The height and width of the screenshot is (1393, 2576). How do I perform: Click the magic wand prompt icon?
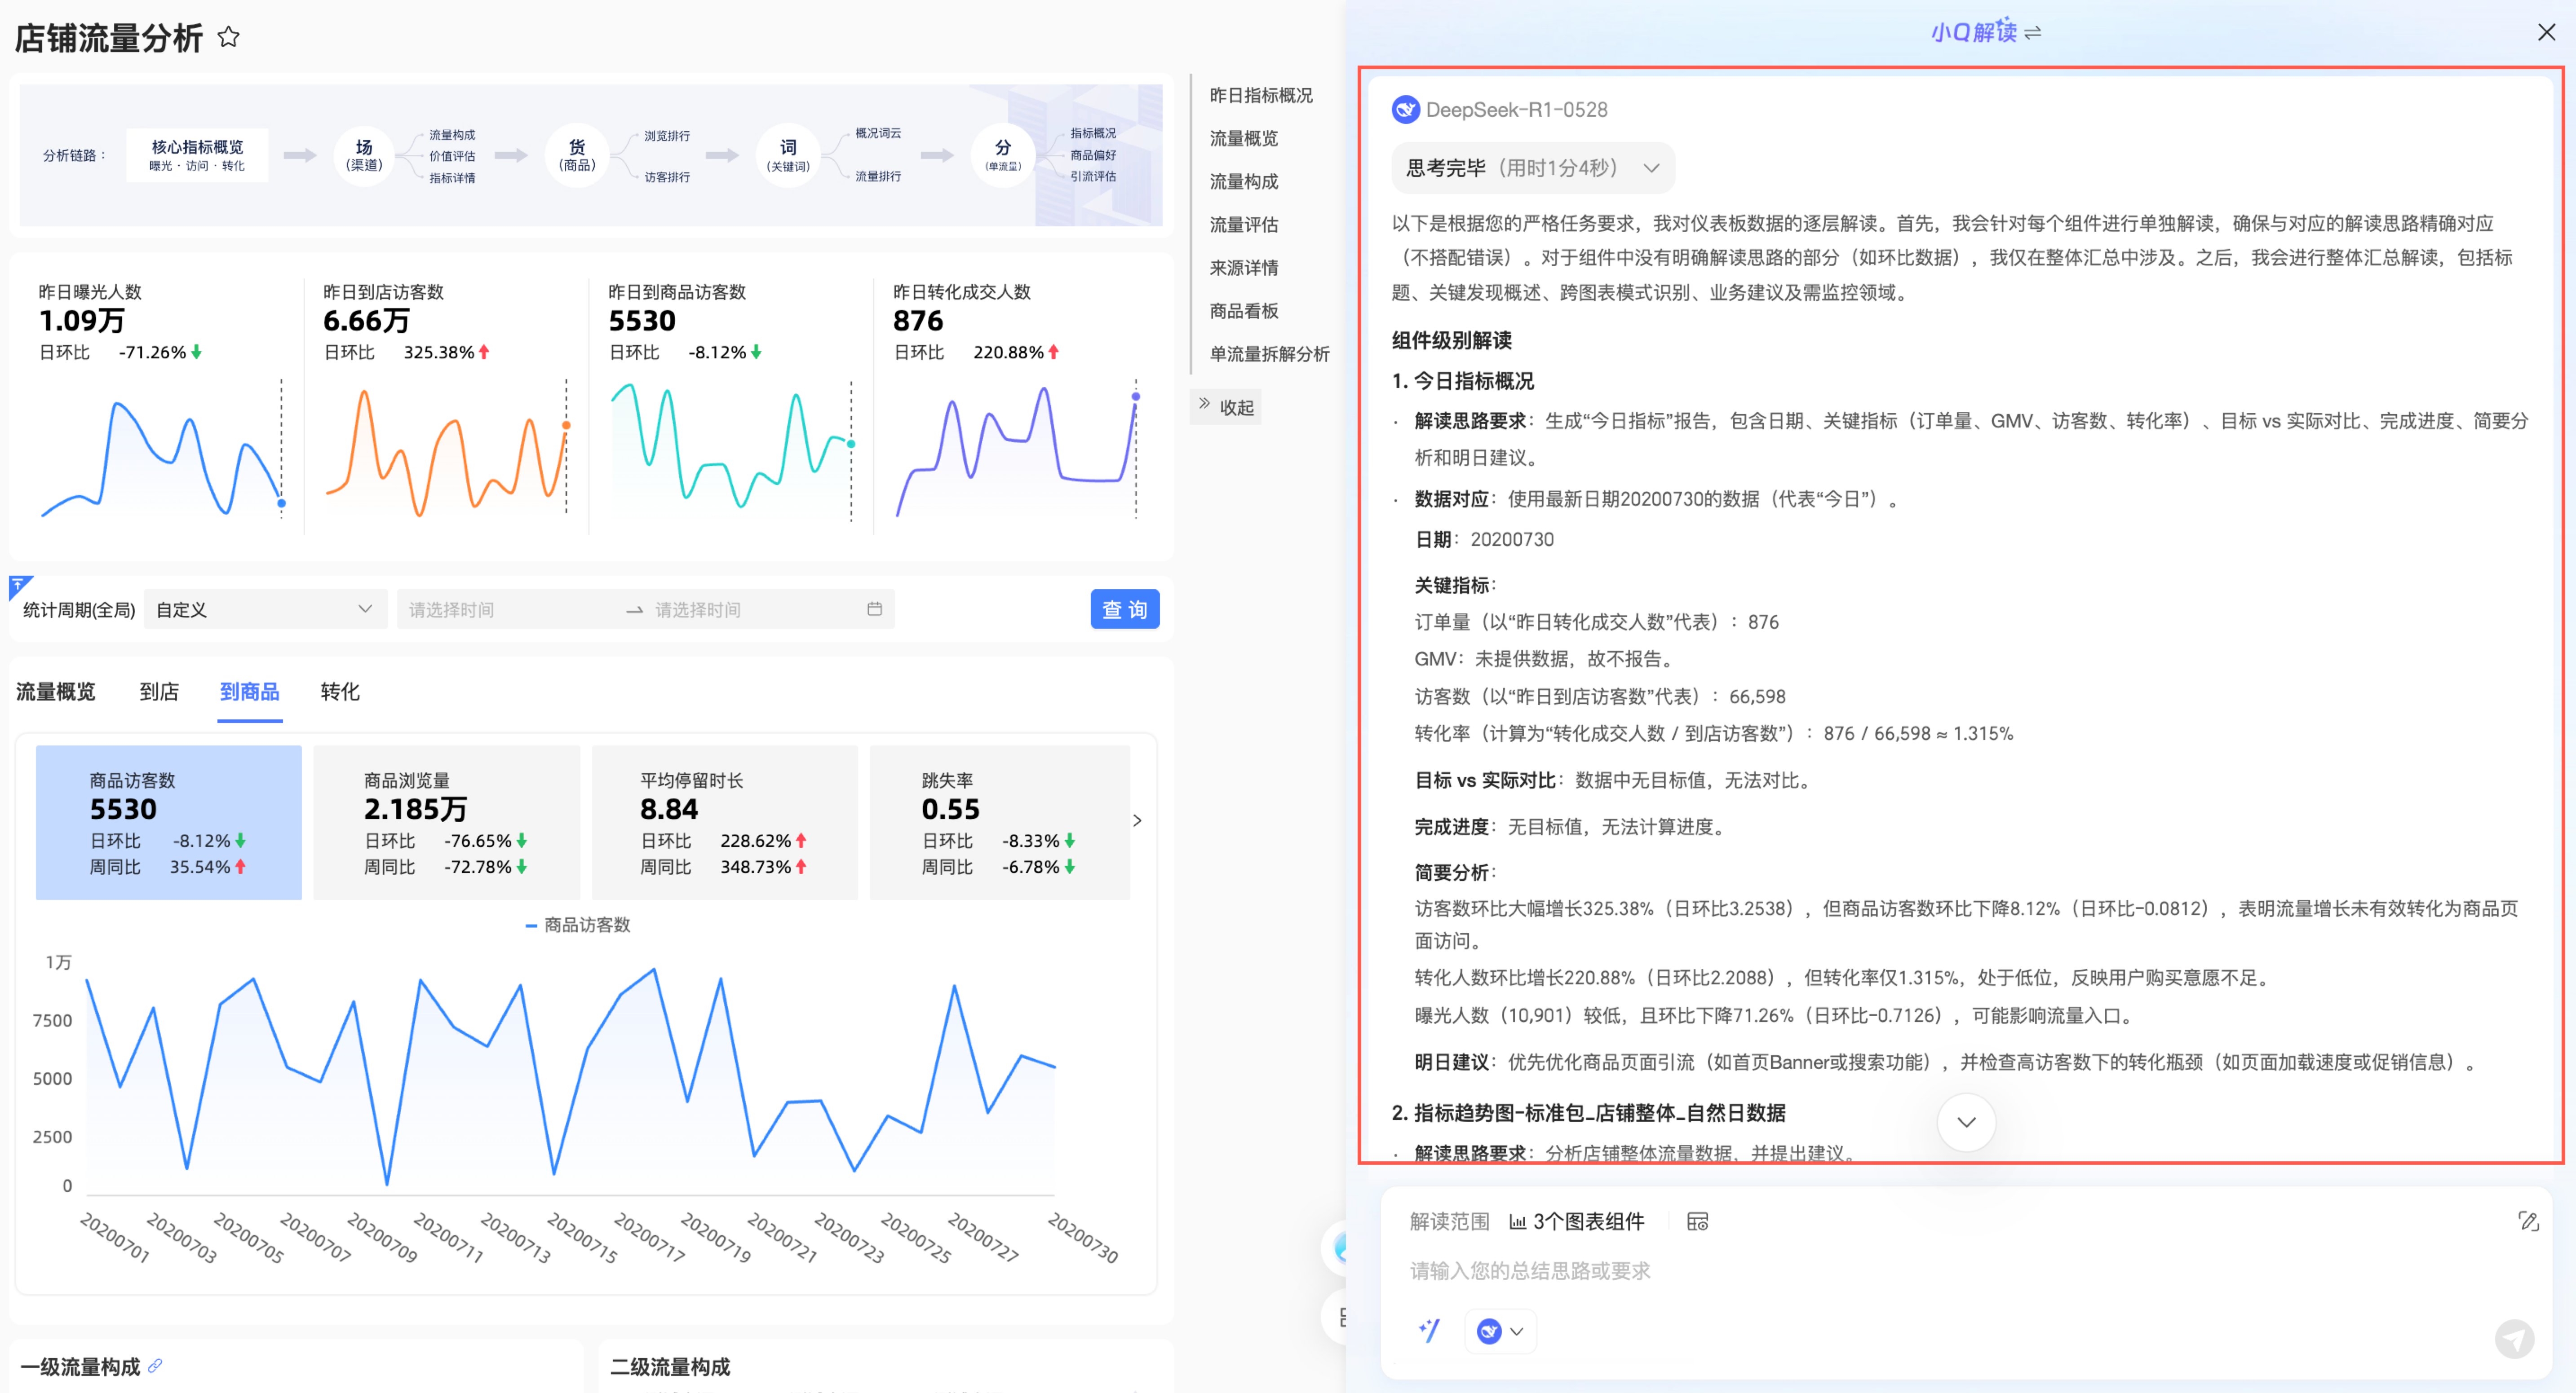pyautogui.click(x=1429, y=1330)
